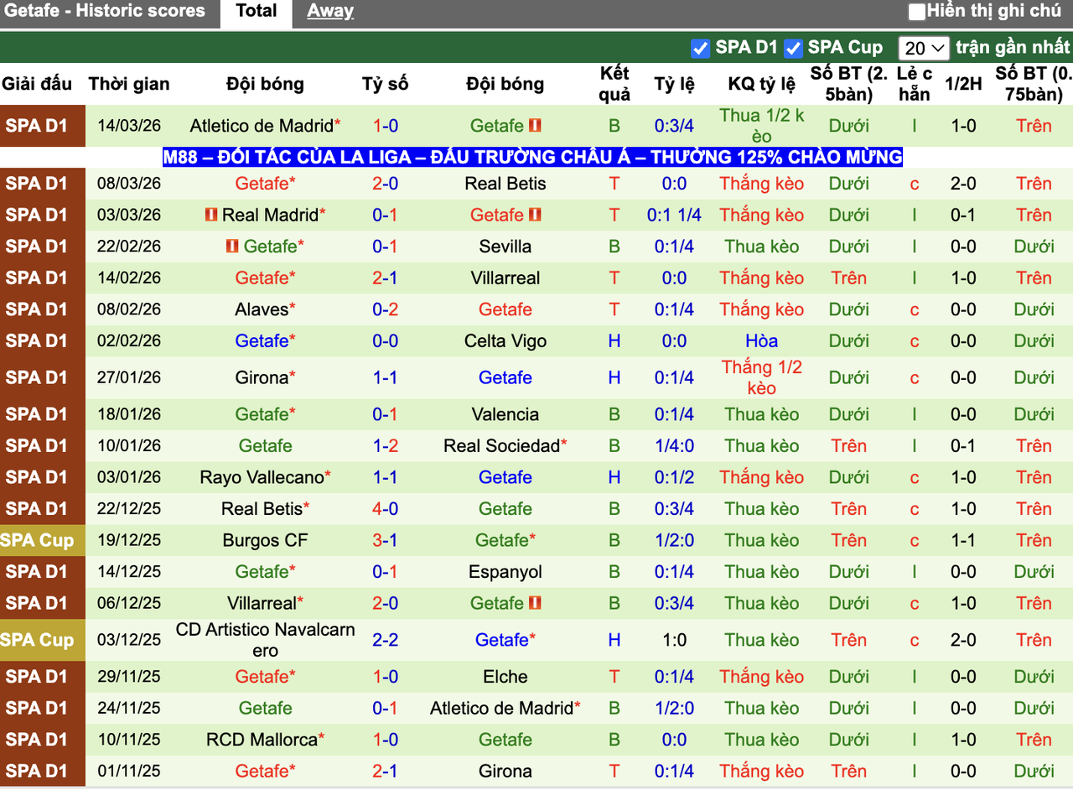Toggle the Hiển thị ghi chú checkbox
Image resolution: width=1073 pixels, height=790 pixels.
917,12
